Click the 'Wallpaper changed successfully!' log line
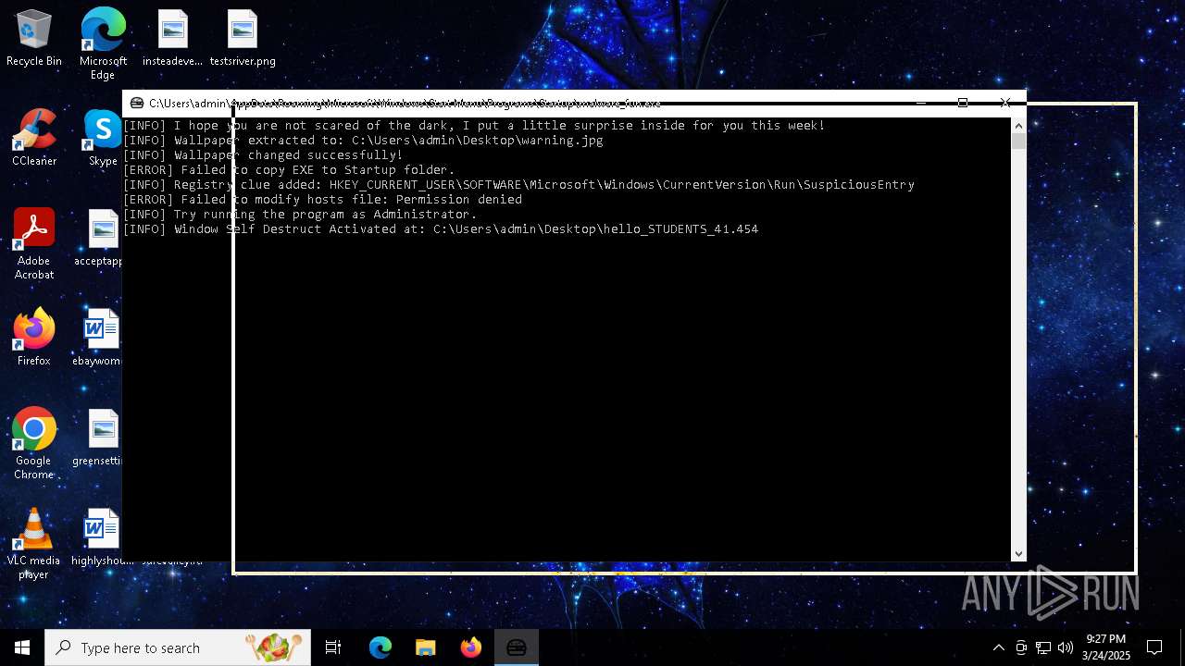Viewport: 1185px width, 666px height. click(x=263, y=155)
